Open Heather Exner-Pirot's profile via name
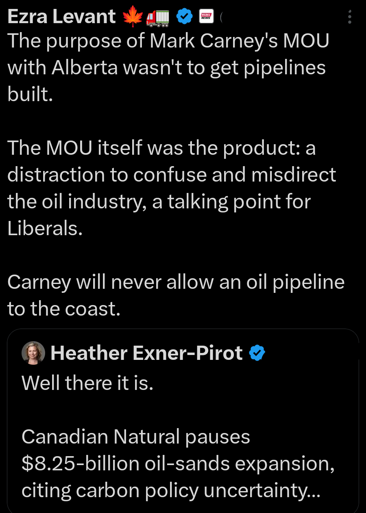This screenshot has width=366, height=513. pos(146,353)
